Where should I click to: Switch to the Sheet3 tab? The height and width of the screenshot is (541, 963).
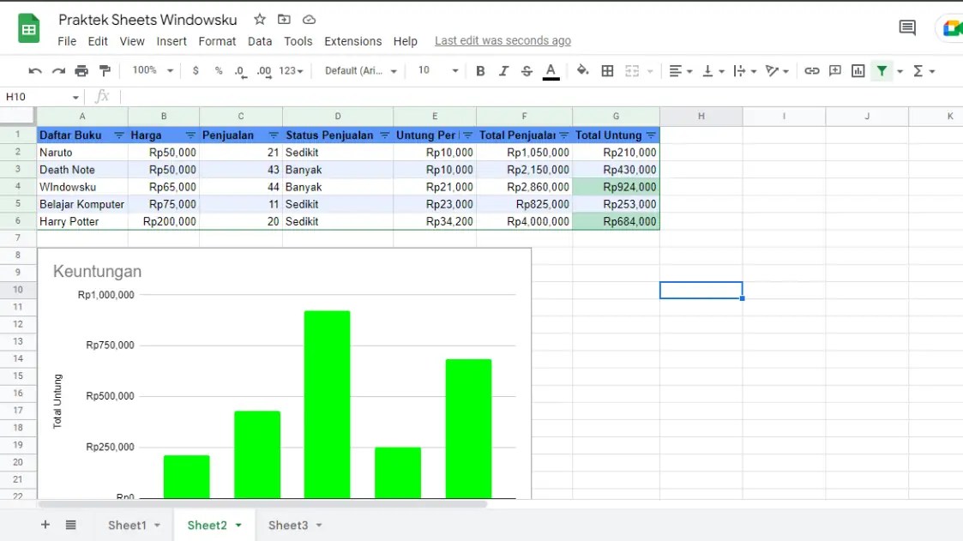tap(288, 525)
